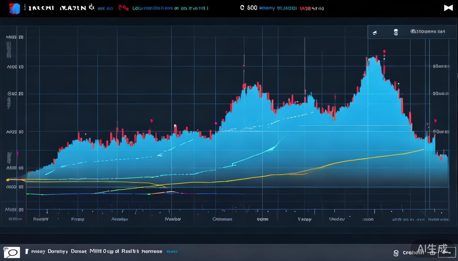The image size is (458, 261).
Task: Open the labeled dropdown in chart's top-right panel
Action: pos(428,32)
